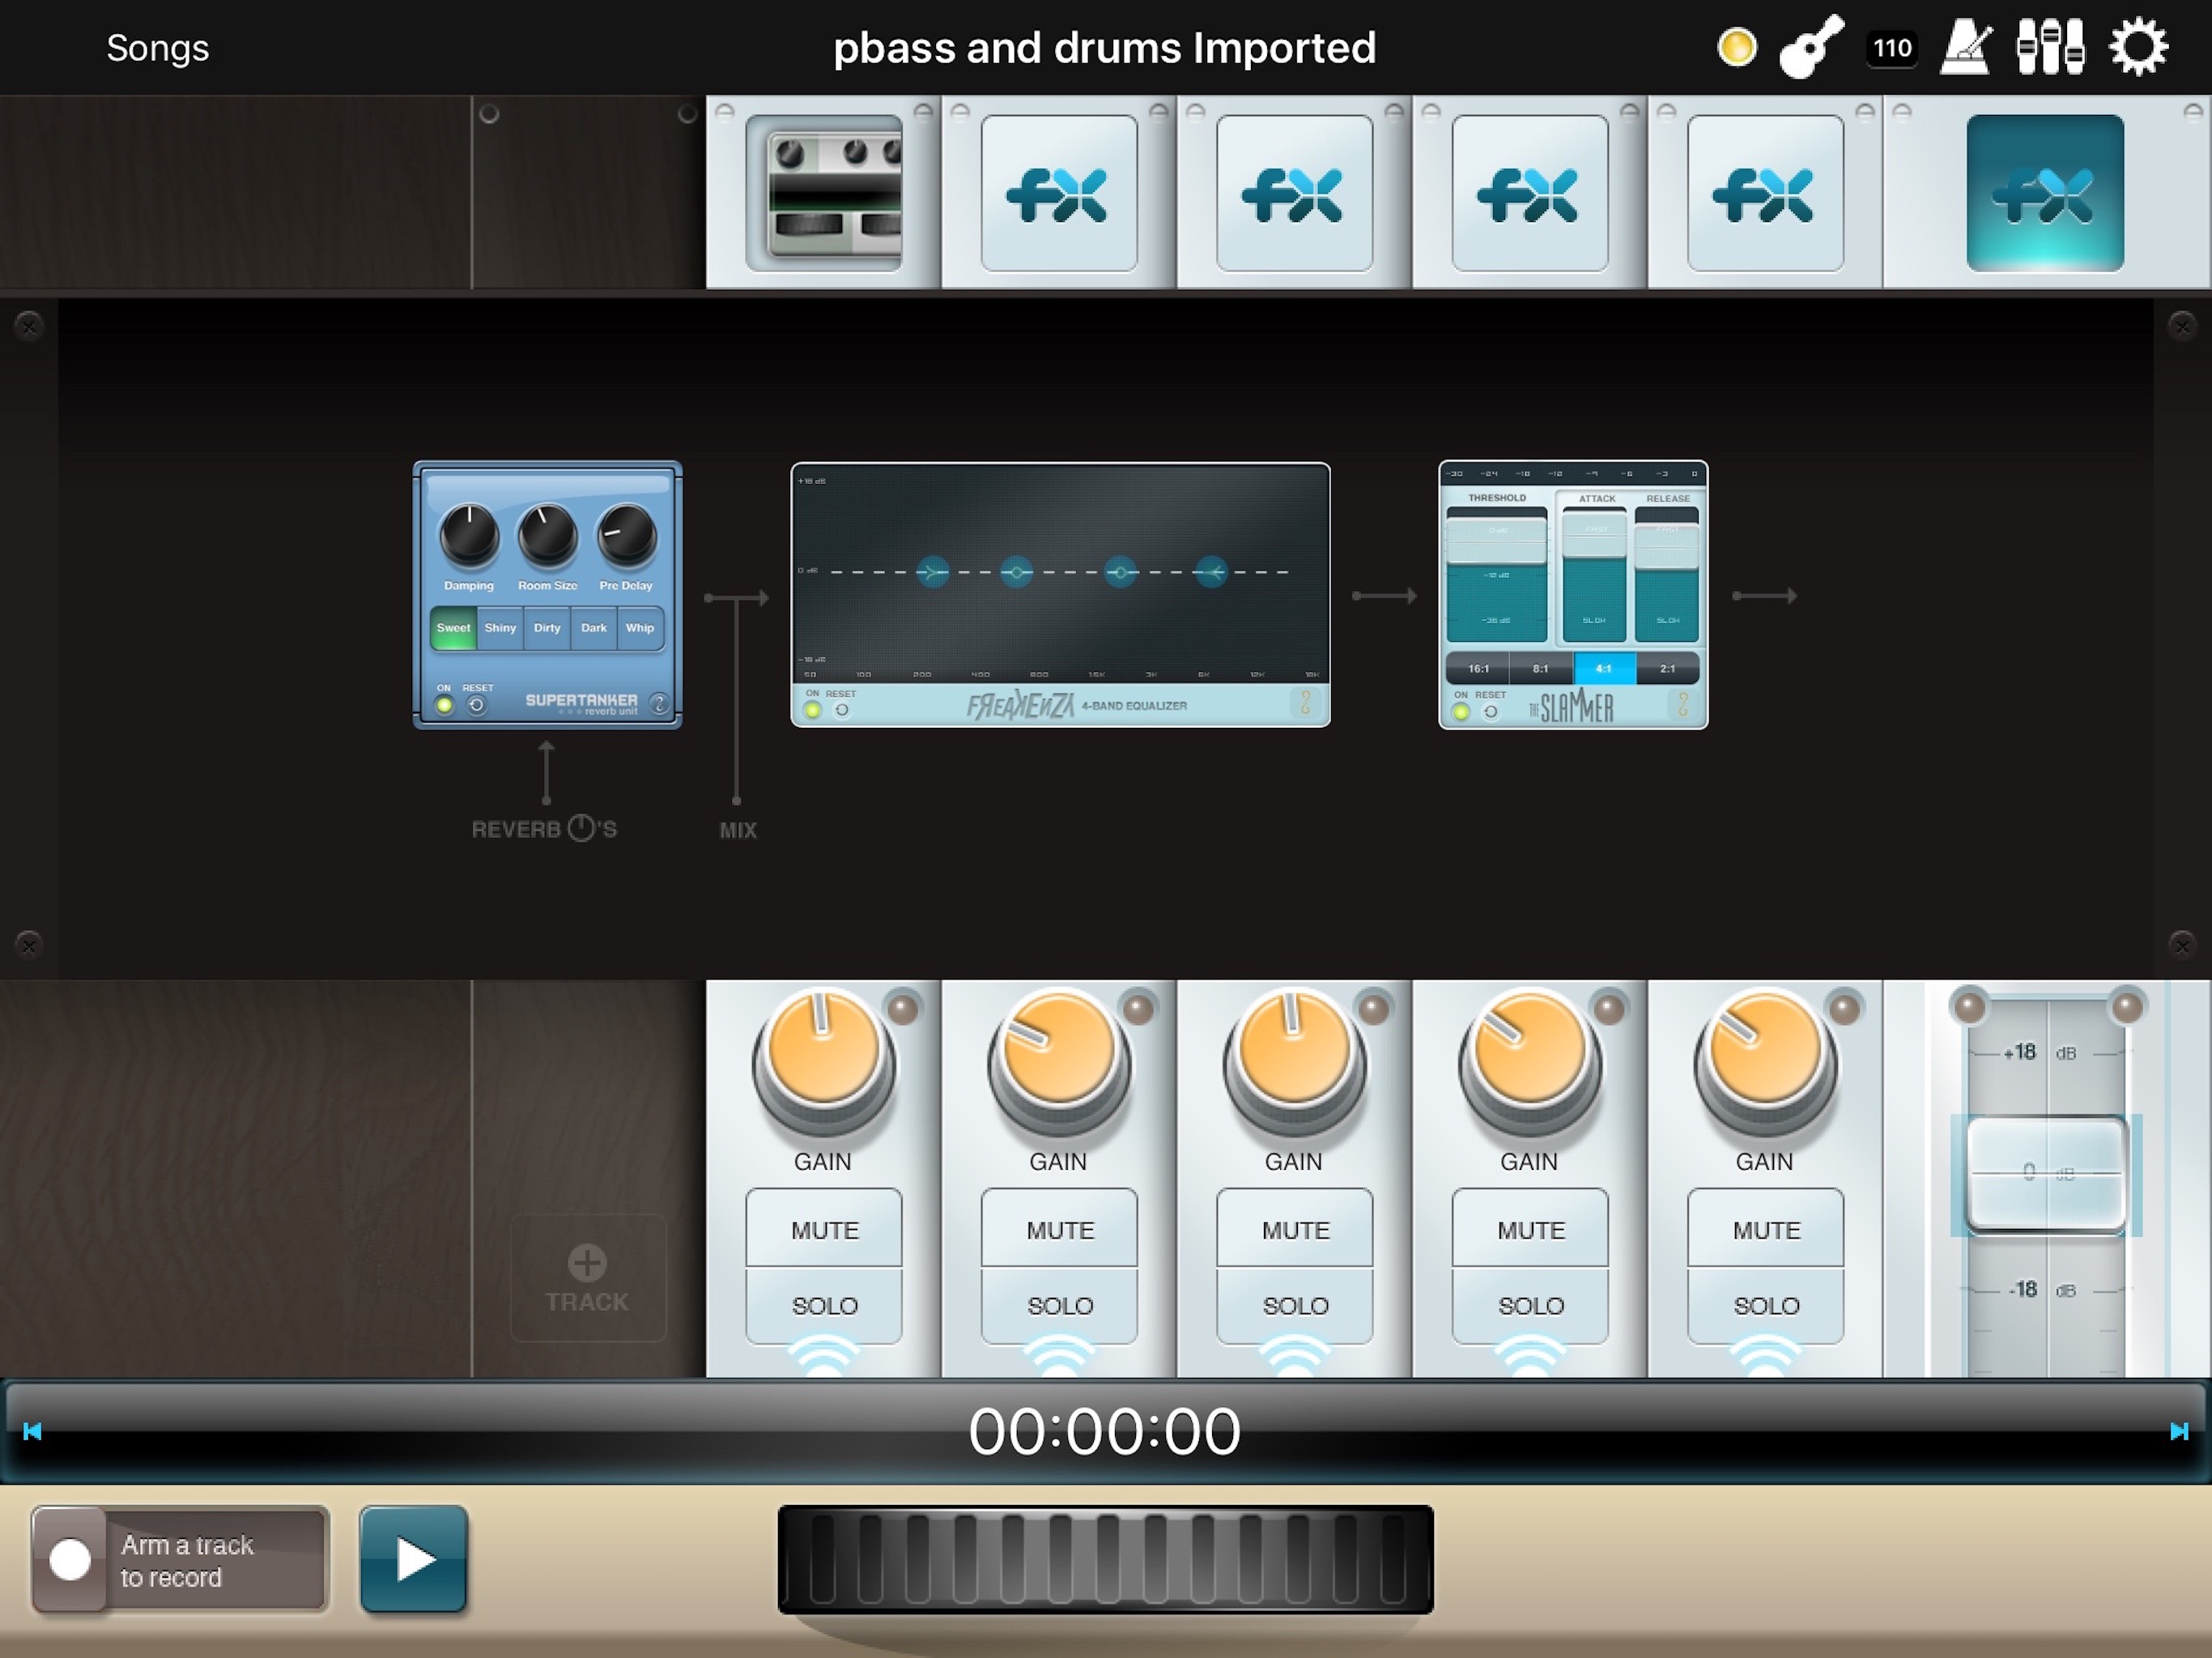The image size is (2212, 1658).
Task: Toggle the Freakenza equalizer ON light
Action: click(812, 710)
